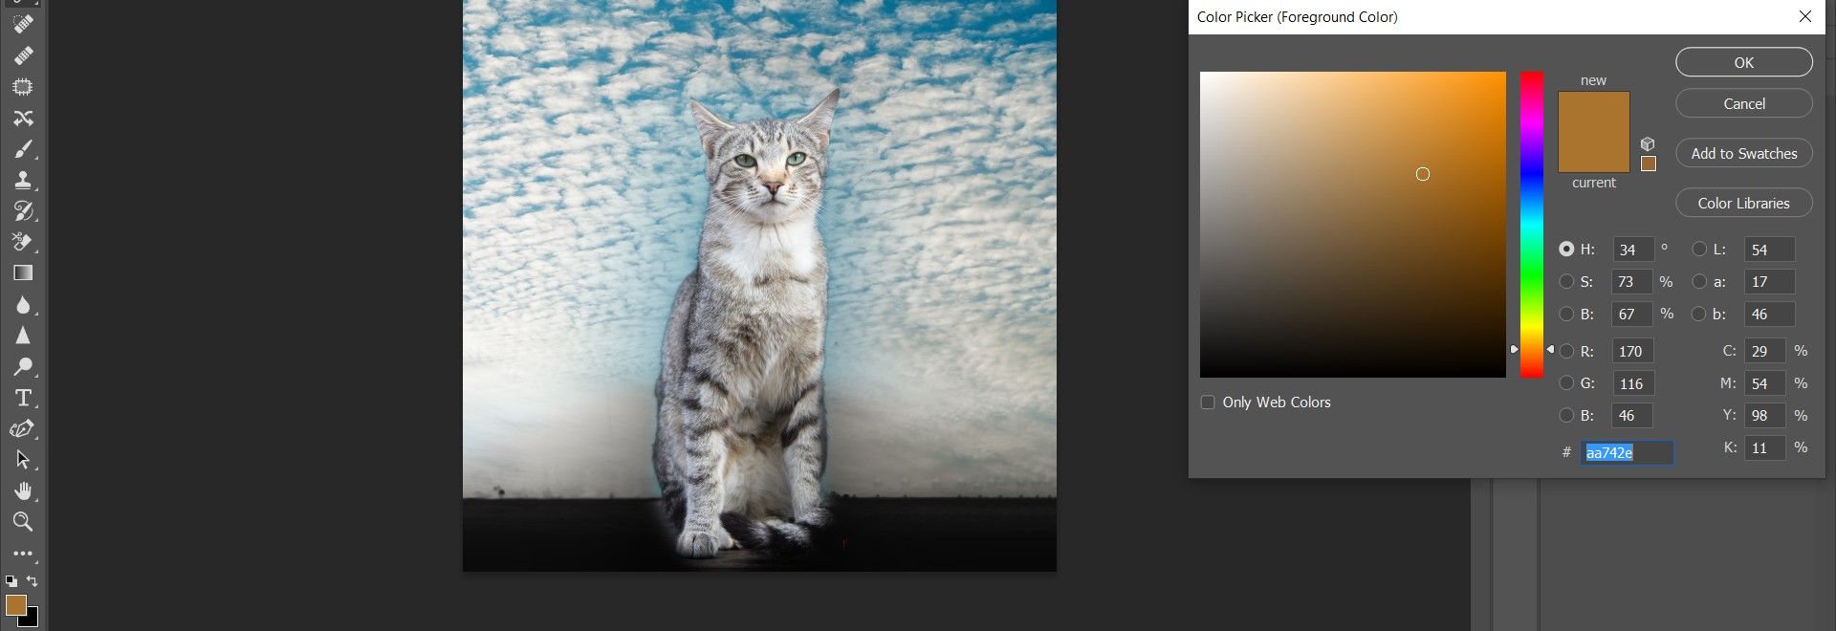Viewport: 1836px width, 631px height.
Task: Select the Hand tool
Action: [x=23, y=491]
